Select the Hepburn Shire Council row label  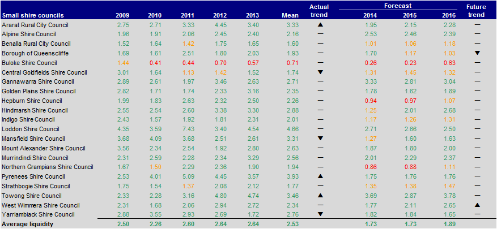(x=32, y=101)
